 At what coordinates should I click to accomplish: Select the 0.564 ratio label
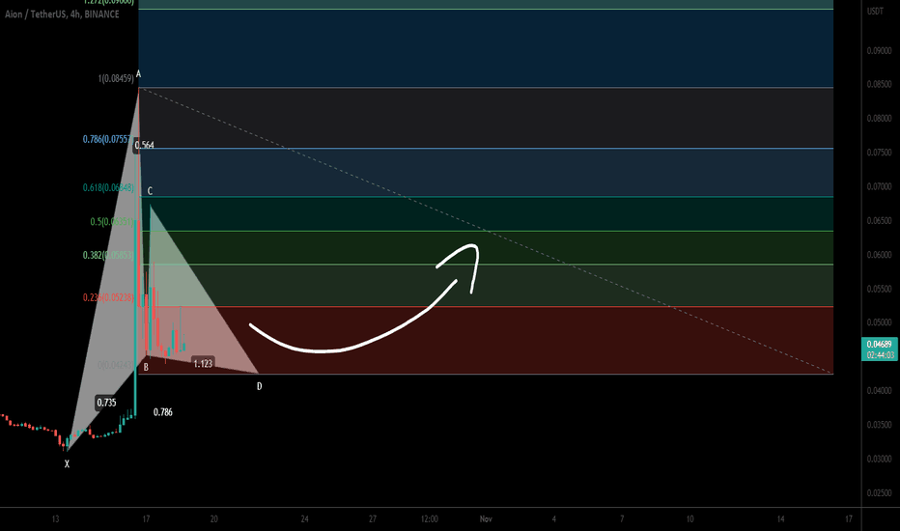144,145
